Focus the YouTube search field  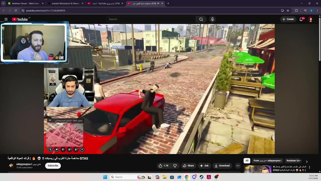tap(151, 19)
